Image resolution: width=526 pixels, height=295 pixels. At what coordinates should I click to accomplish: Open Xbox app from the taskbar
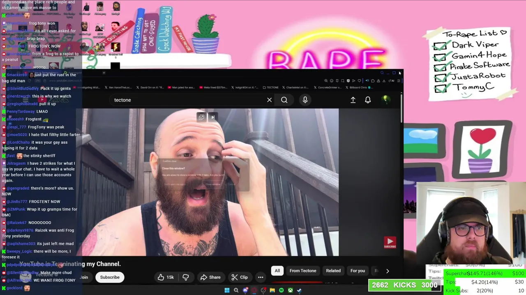click(290, 290)
